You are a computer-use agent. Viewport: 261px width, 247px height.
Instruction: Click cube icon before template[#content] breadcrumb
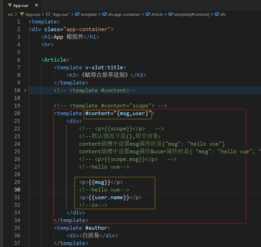[x=170, y=14]
